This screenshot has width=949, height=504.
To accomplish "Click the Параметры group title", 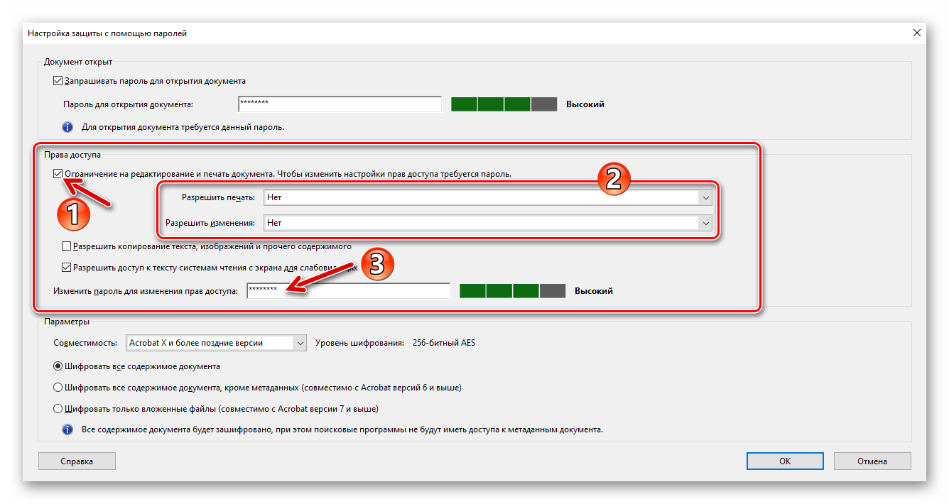I will [x=67, y=322].
